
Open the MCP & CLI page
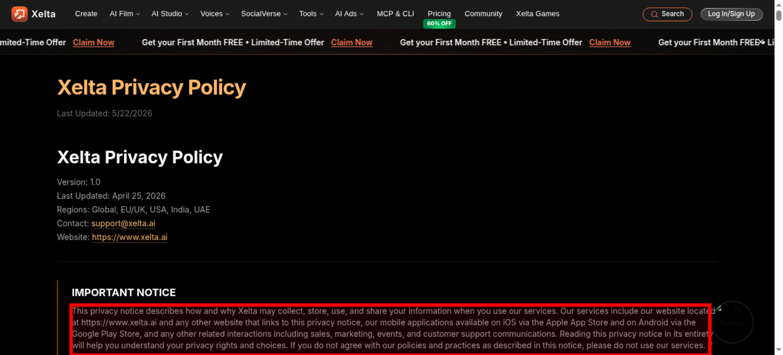[x=395, y=14]
